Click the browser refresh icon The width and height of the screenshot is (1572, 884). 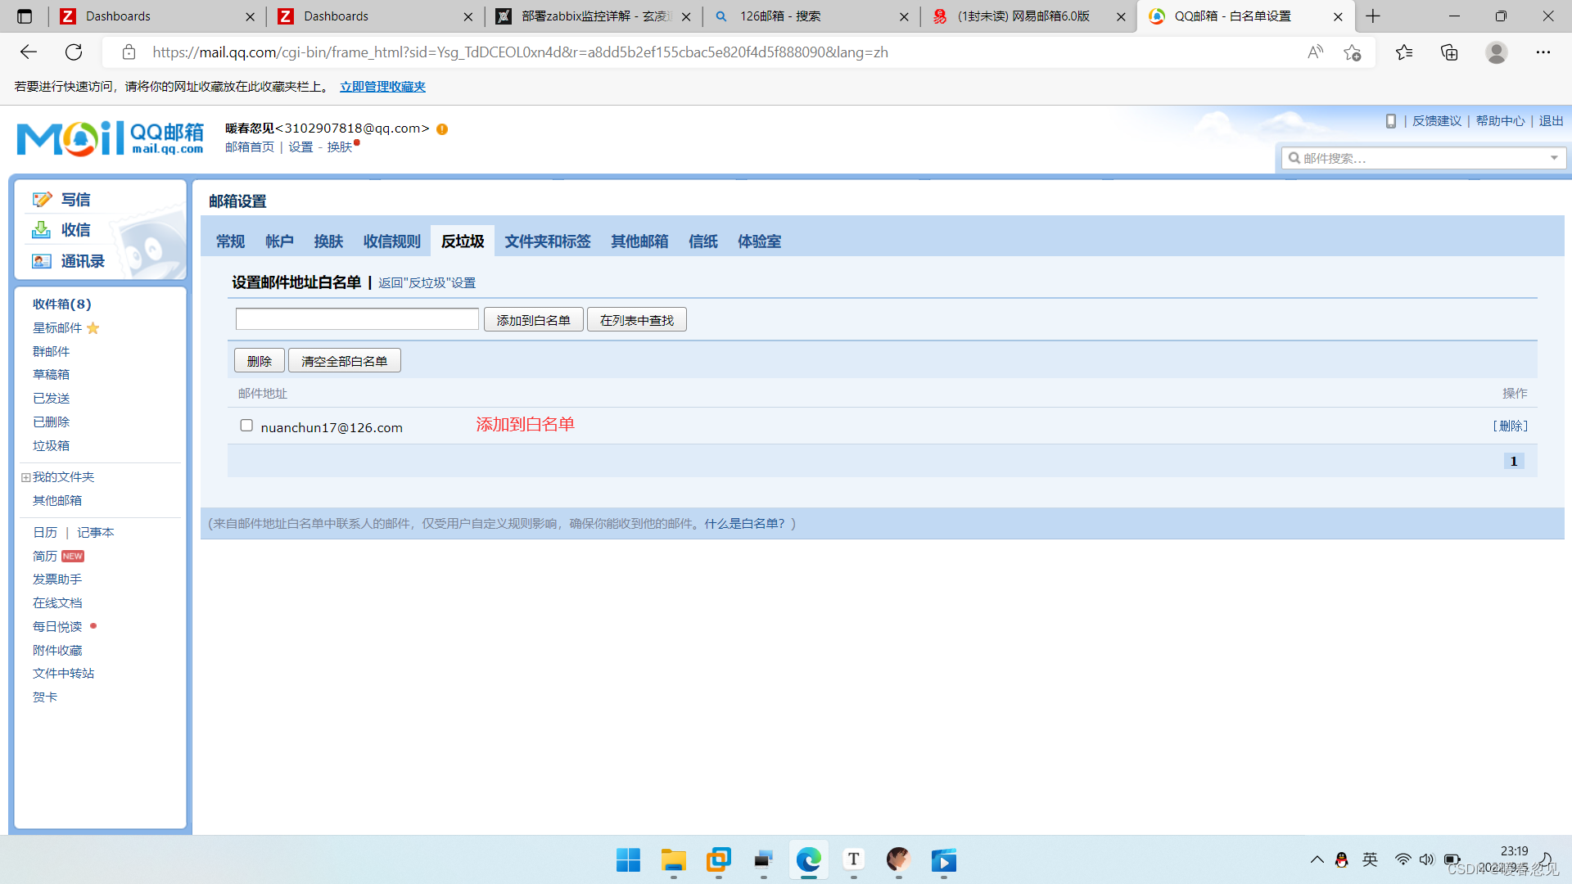[x=74, y=52]
